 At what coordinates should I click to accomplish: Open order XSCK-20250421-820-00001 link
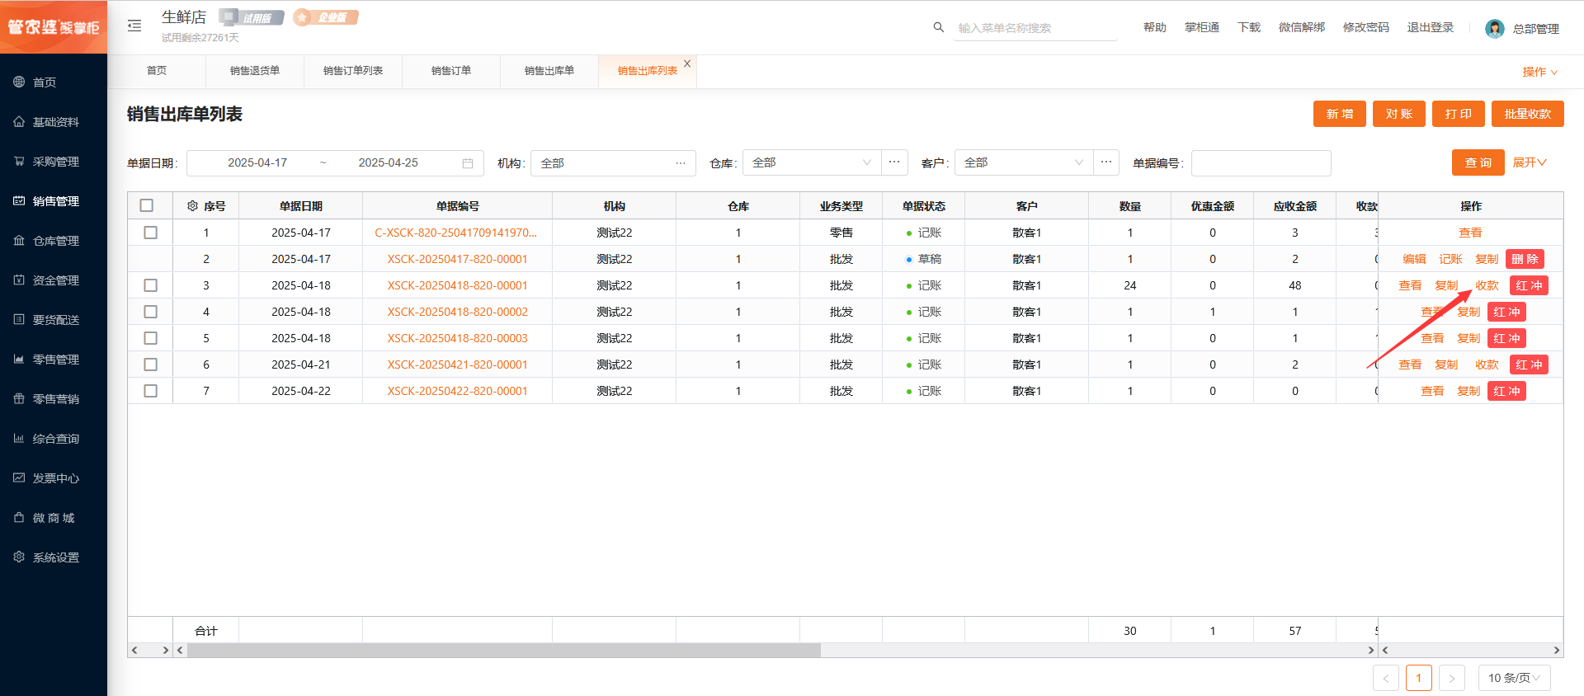457,364
